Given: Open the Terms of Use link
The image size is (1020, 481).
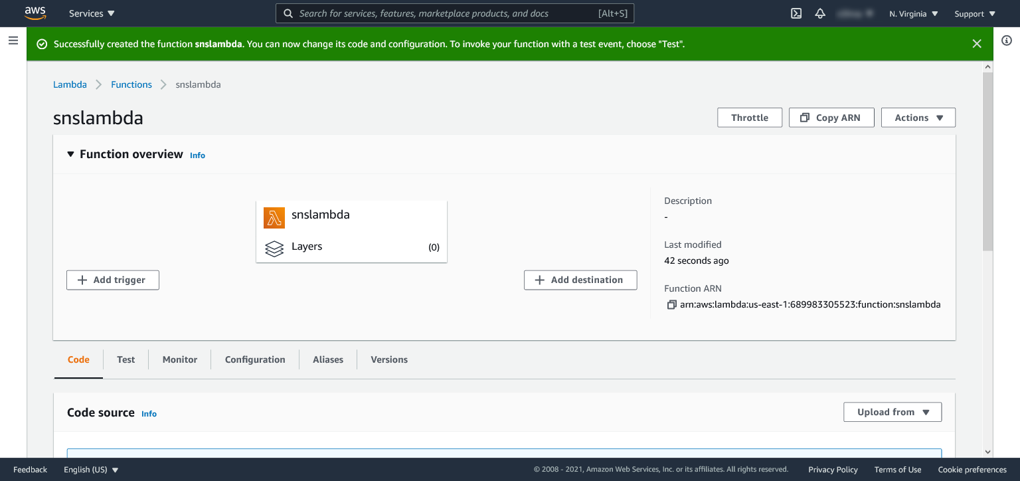Looking at the screenshot, I should pyautogui.click(x=898, y=470).
